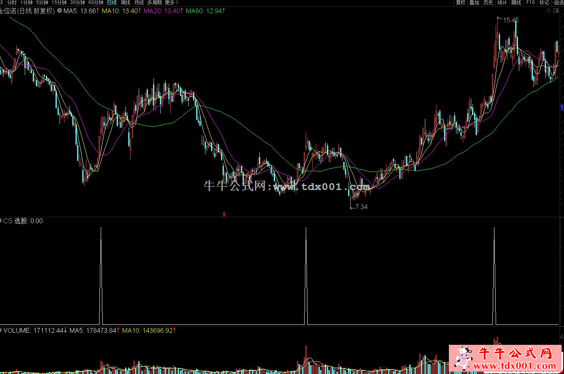Click the 标记 mark button
564x374 pixels.
[x=544, y=3]
